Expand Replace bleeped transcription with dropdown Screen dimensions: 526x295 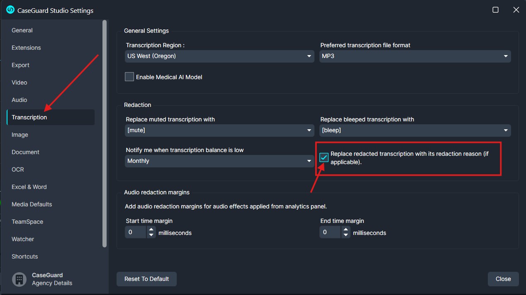tap(415, 131)
